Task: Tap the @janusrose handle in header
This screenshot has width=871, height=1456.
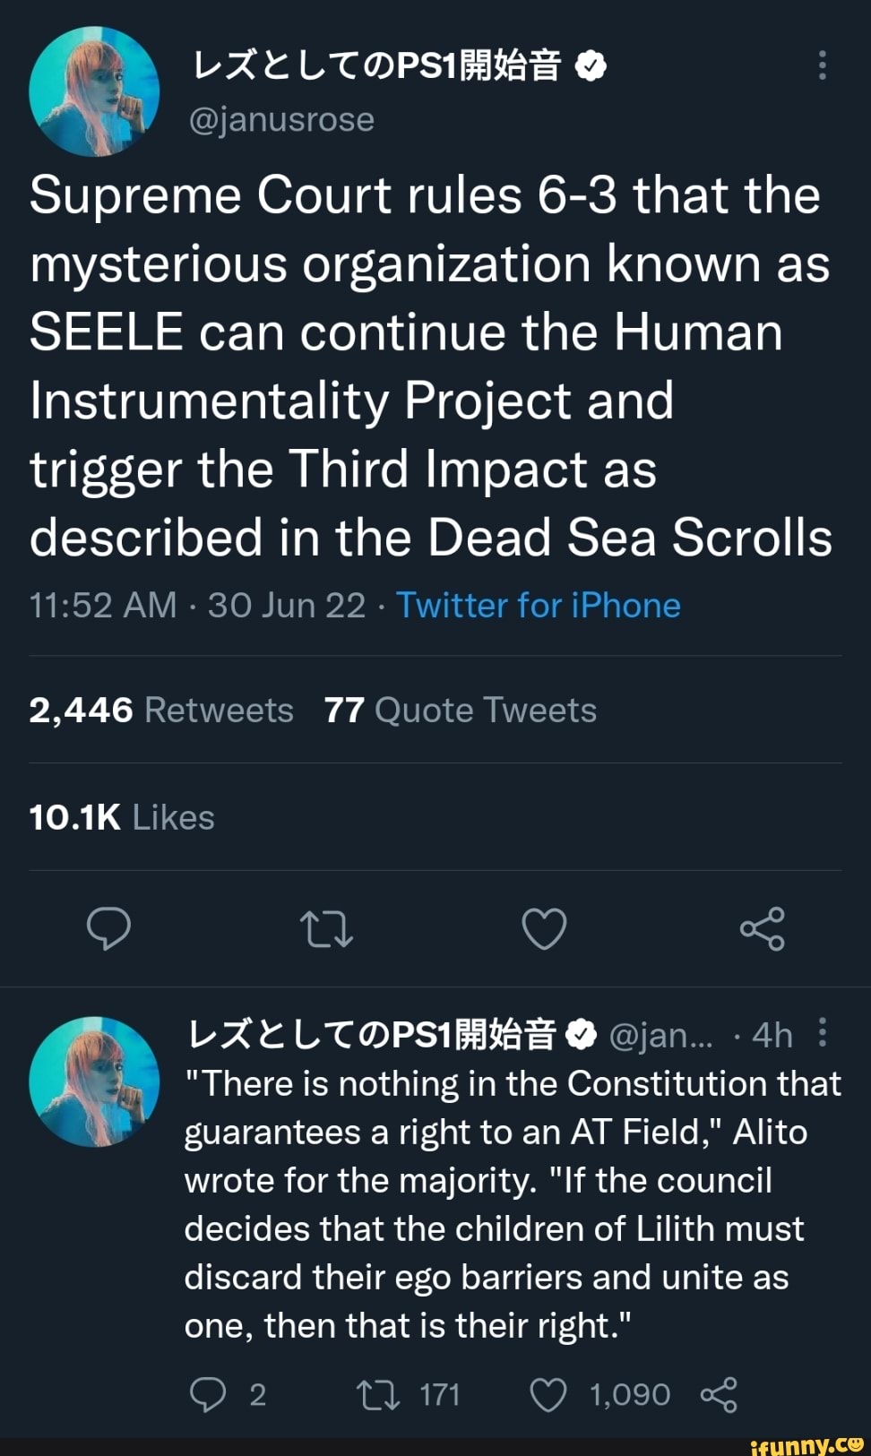Action: [281, 119]
